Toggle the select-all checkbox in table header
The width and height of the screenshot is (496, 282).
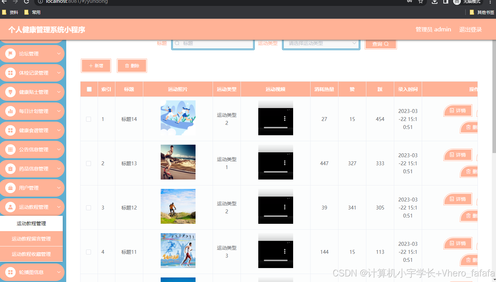click(x=89, y=89)
